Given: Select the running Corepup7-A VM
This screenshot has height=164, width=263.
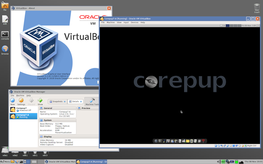Looking at the screenshot, I should pos(23,116).
